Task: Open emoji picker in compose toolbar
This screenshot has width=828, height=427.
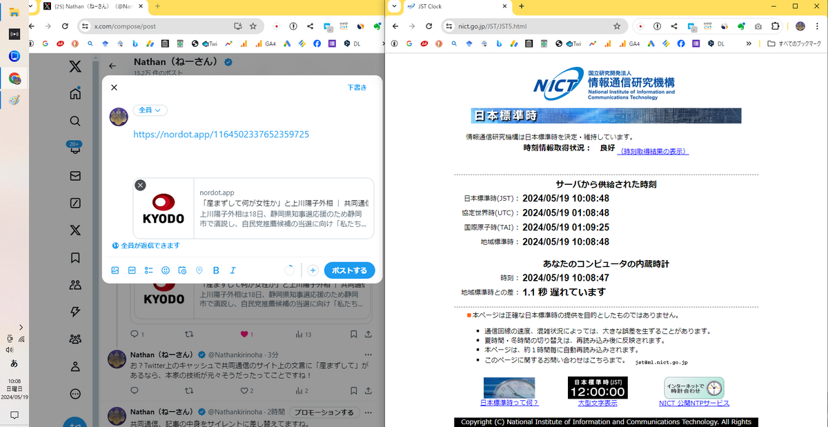Action: (x=166, y=270)
